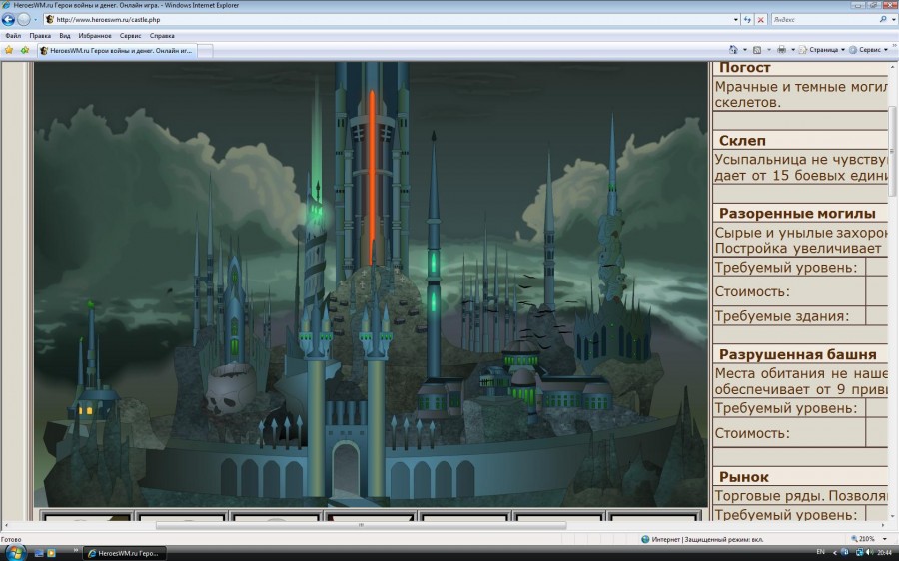
Task: Open the Home button dropdown arrow
Action: (x=744, y=50)
